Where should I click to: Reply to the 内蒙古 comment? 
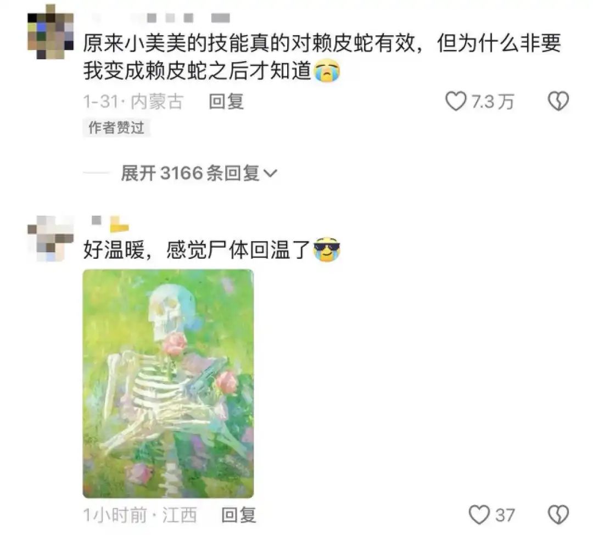pyautogui.click(x=226, y=102)
